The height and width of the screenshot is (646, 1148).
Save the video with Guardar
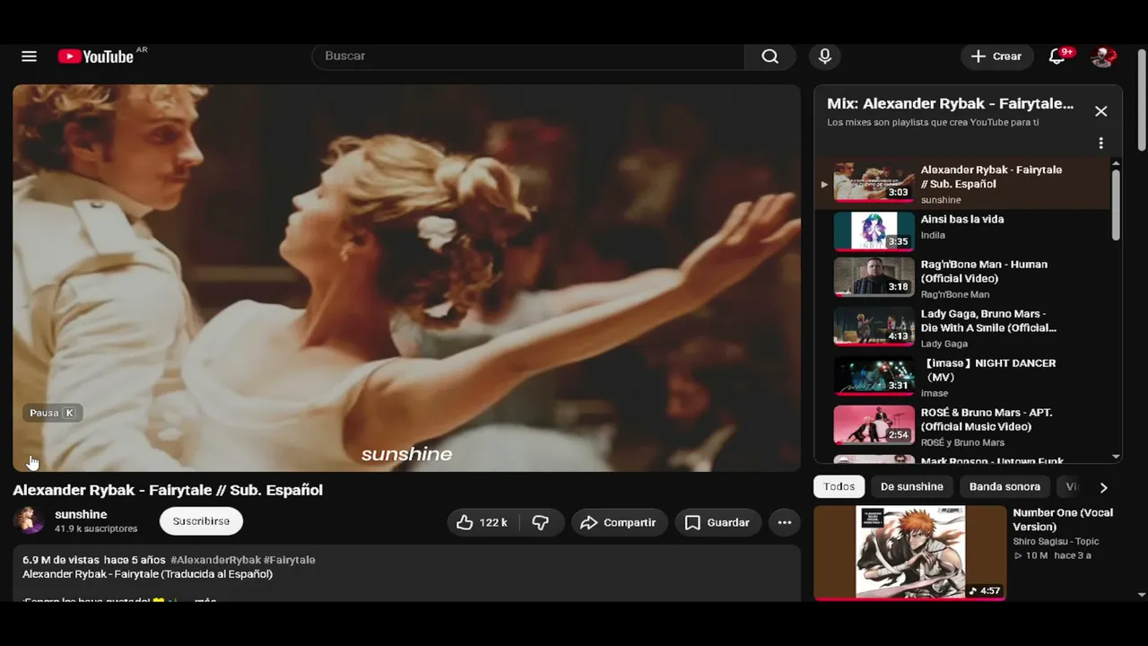coord(717,522)
